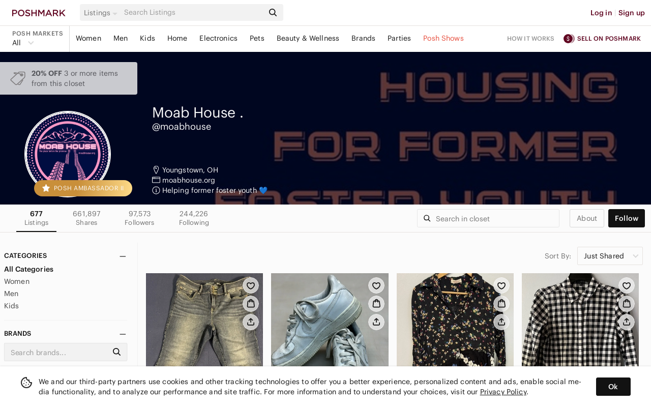This screenshot has width=651, height=407.
Task: Select All Categories filter
Action: [x=28, y=269]
